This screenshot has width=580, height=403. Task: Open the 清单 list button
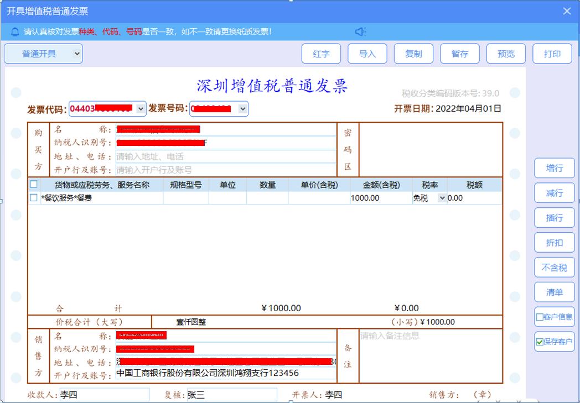554,292
